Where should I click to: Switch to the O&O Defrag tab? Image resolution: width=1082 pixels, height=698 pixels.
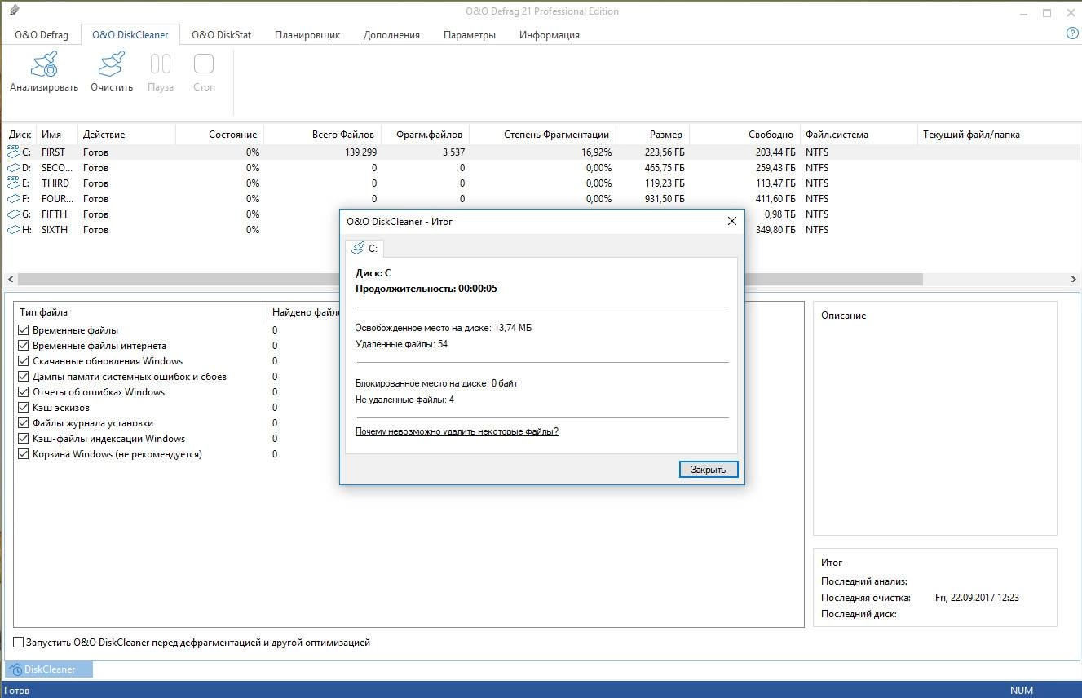click(x=42, y=35)
